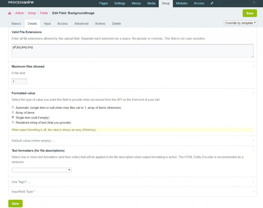This screenshot has height=208, width=263.
Task: Choose the Array of items radio button
Action: pos(13,112)
